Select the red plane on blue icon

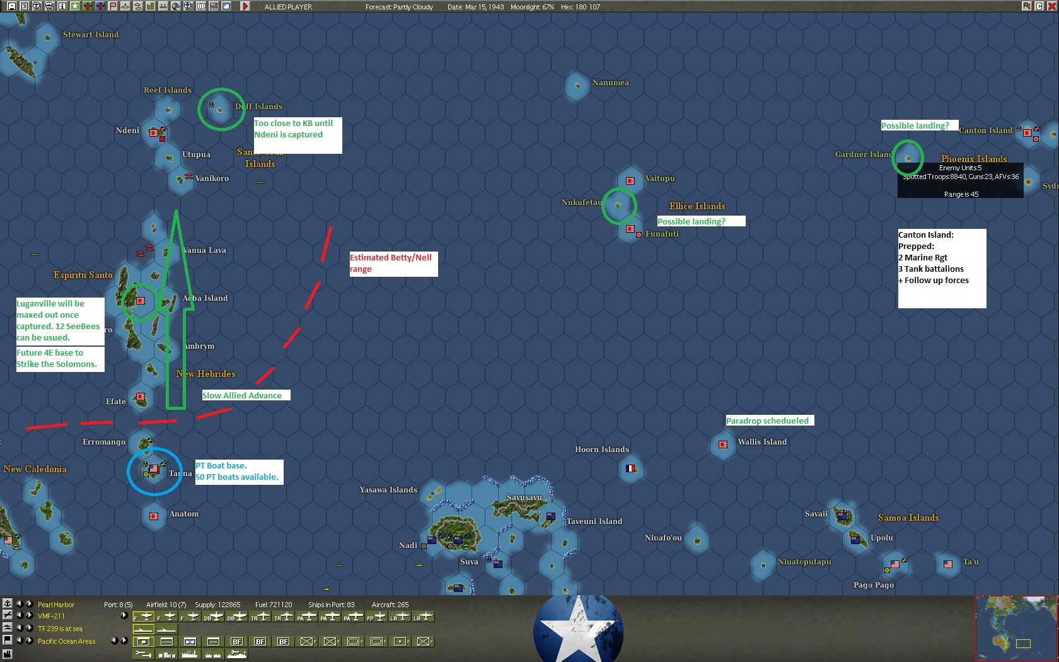click(100, 6)
